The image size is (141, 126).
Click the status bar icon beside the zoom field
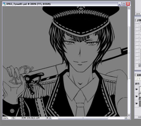(13, 118)
